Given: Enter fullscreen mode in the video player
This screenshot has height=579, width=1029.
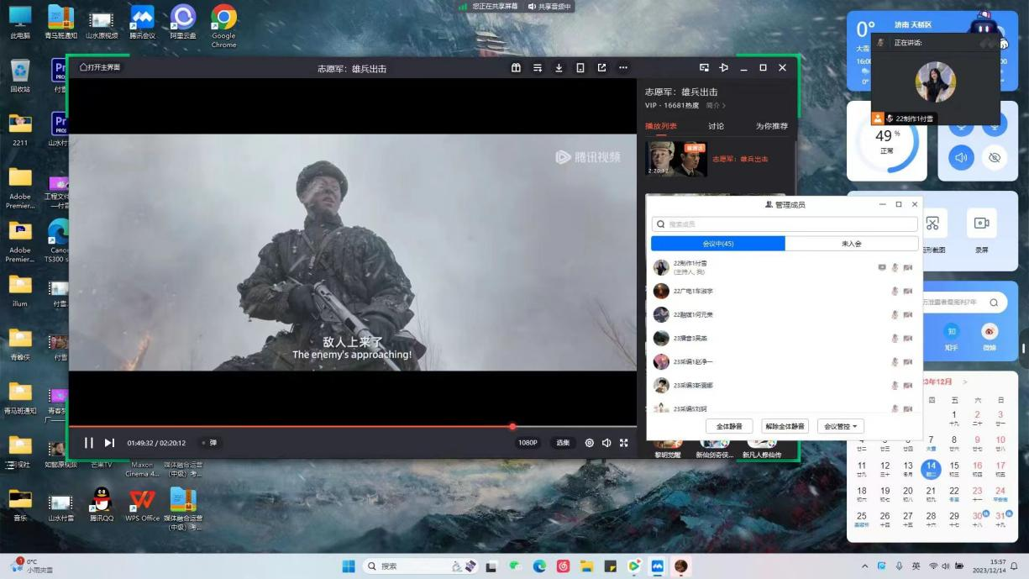Looking at the screenshot, I should [624, 443].
